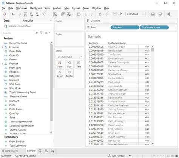Click the New Worksheet toolbar icon
Screen dimensions: 179x158
point(55,14)
